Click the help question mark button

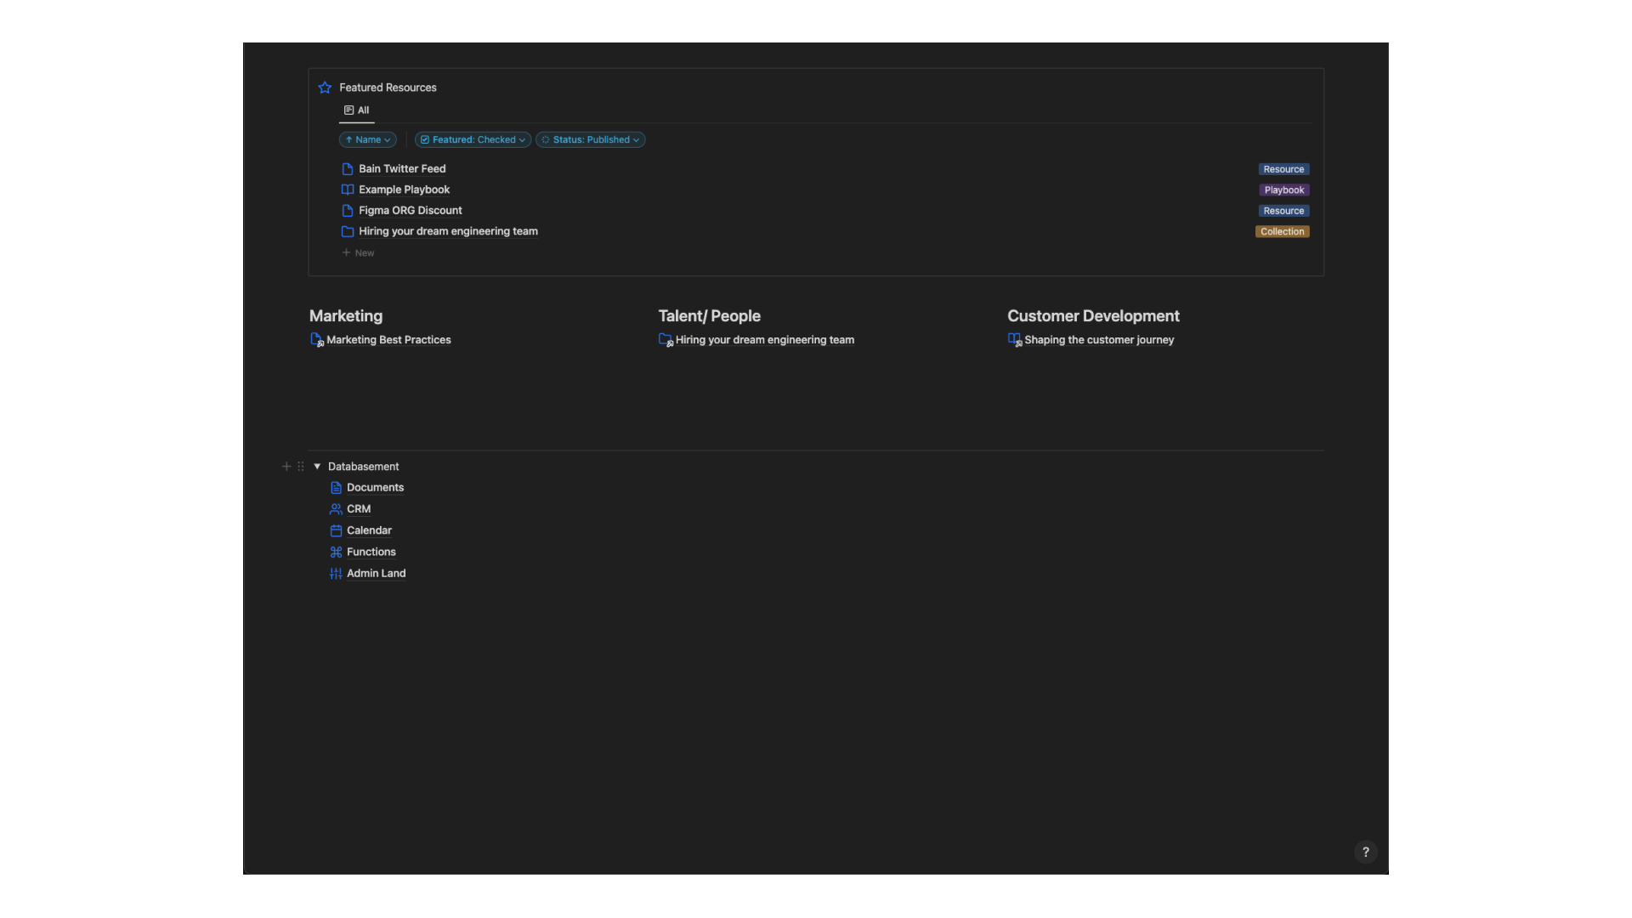[x=1365, y=852]
